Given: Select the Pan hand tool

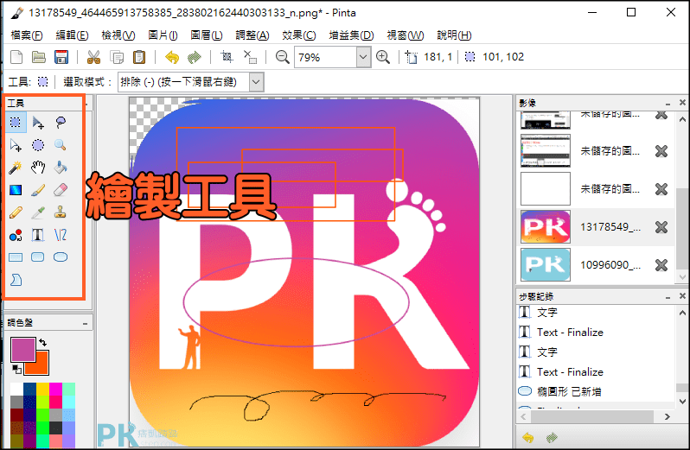Looking at the screenshot, I should pyautogui.click(x=38, y=167).
